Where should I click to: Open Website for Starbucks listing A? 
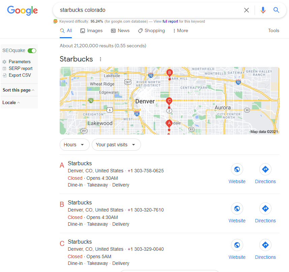pos(237,174)
